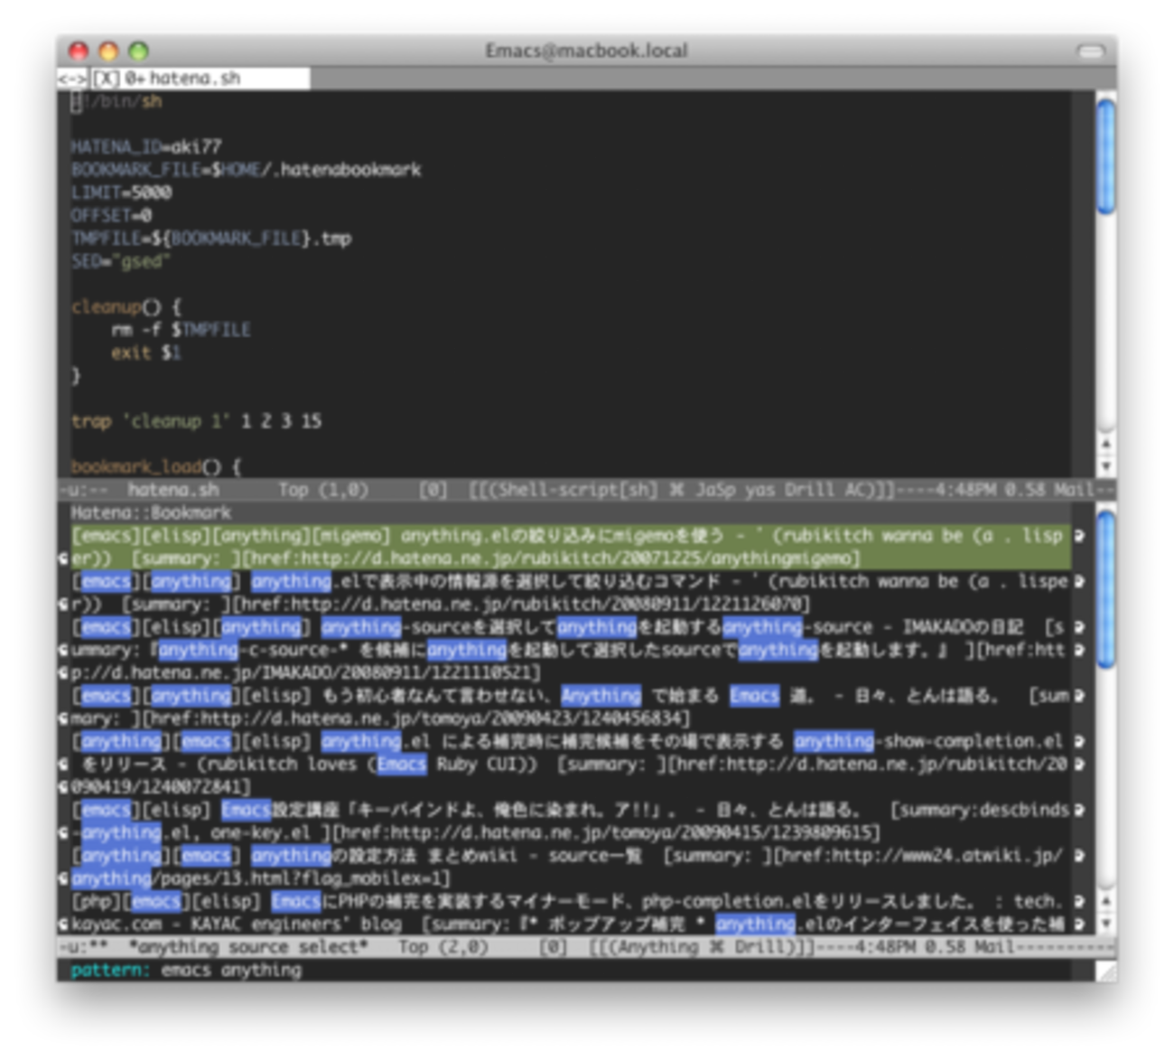This screenshot has width=1174, height=1060.
Task: Click the *anything source select* buffer name
Action: click(x=247, y=947)
